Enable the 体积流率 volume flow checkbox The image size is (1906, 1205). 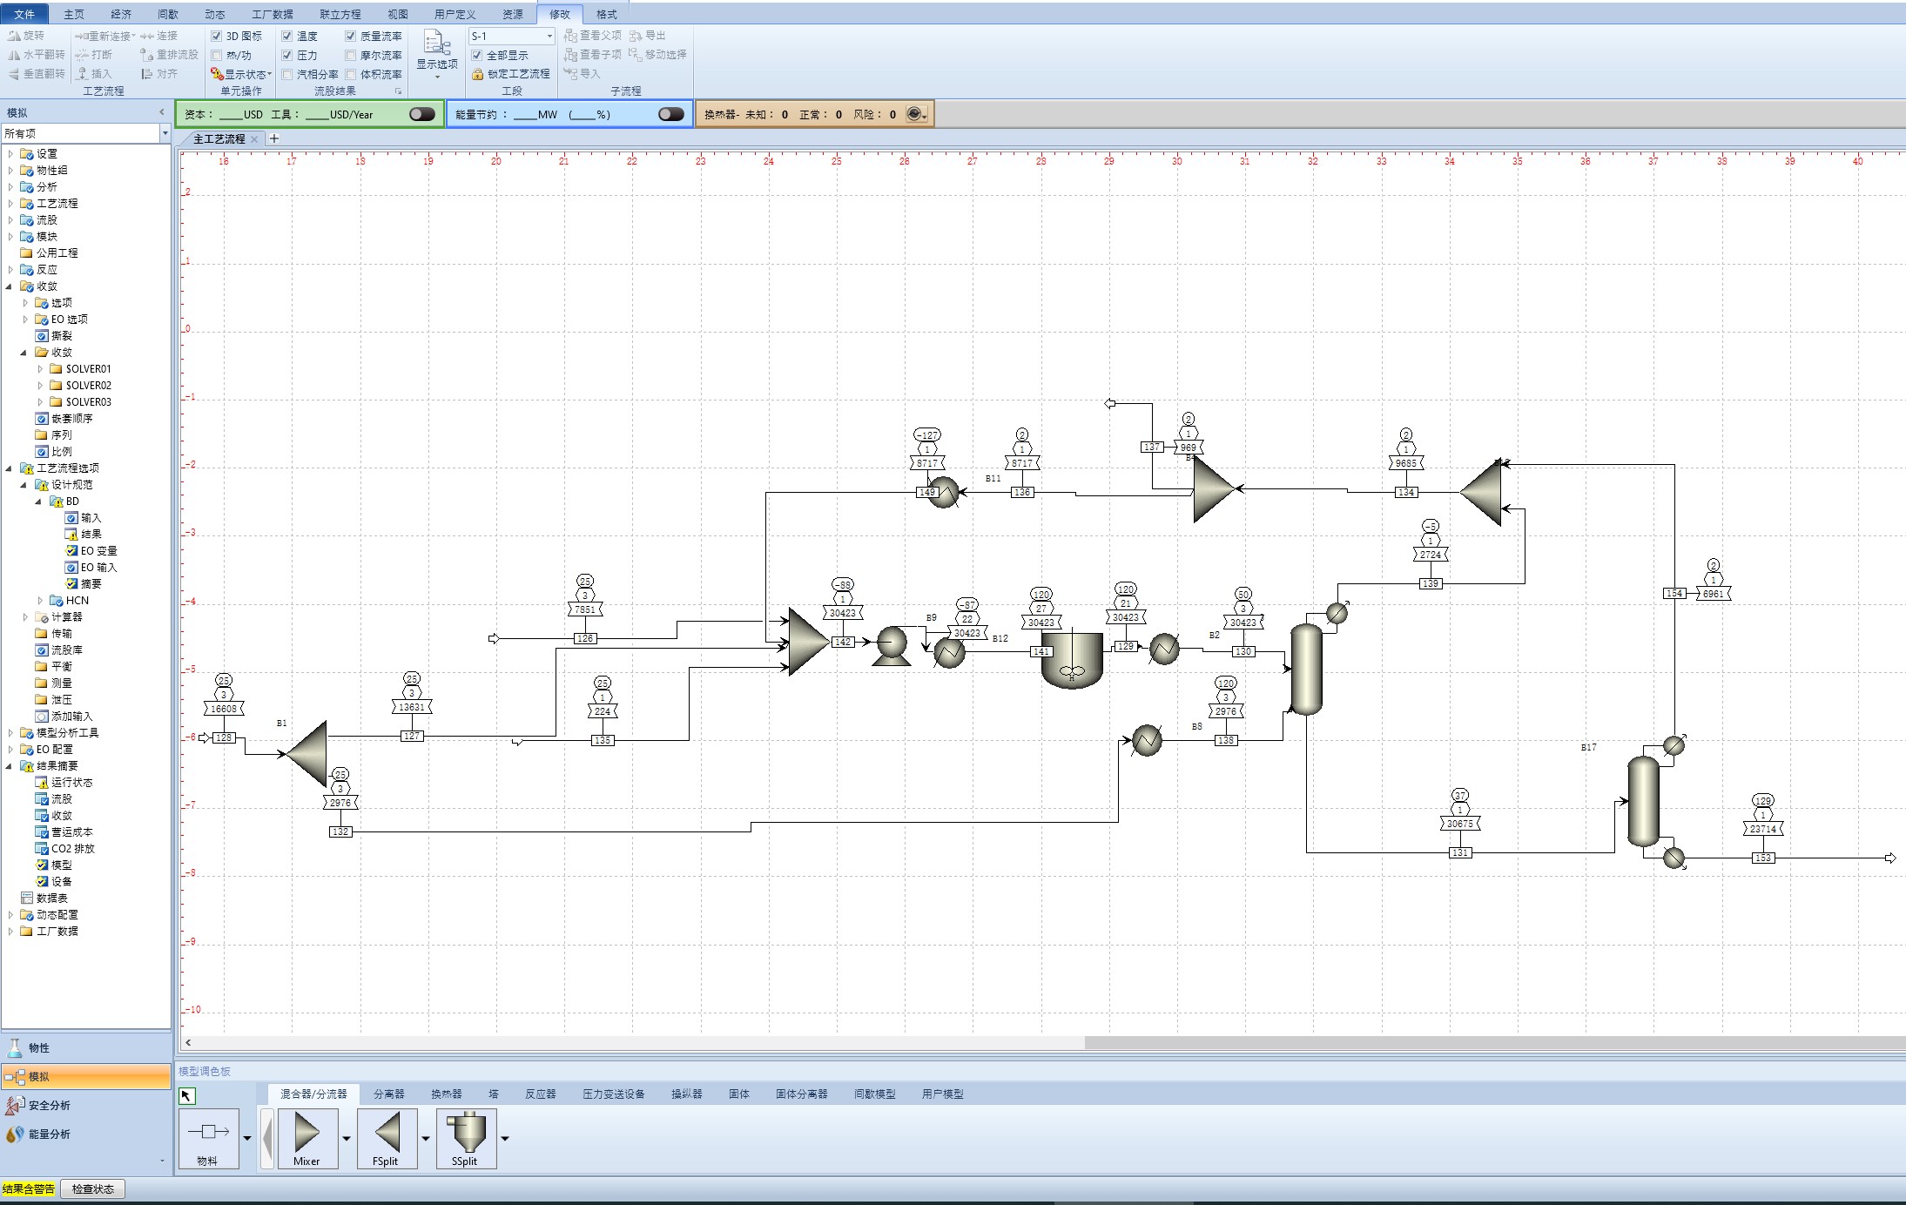coord(350,74)
